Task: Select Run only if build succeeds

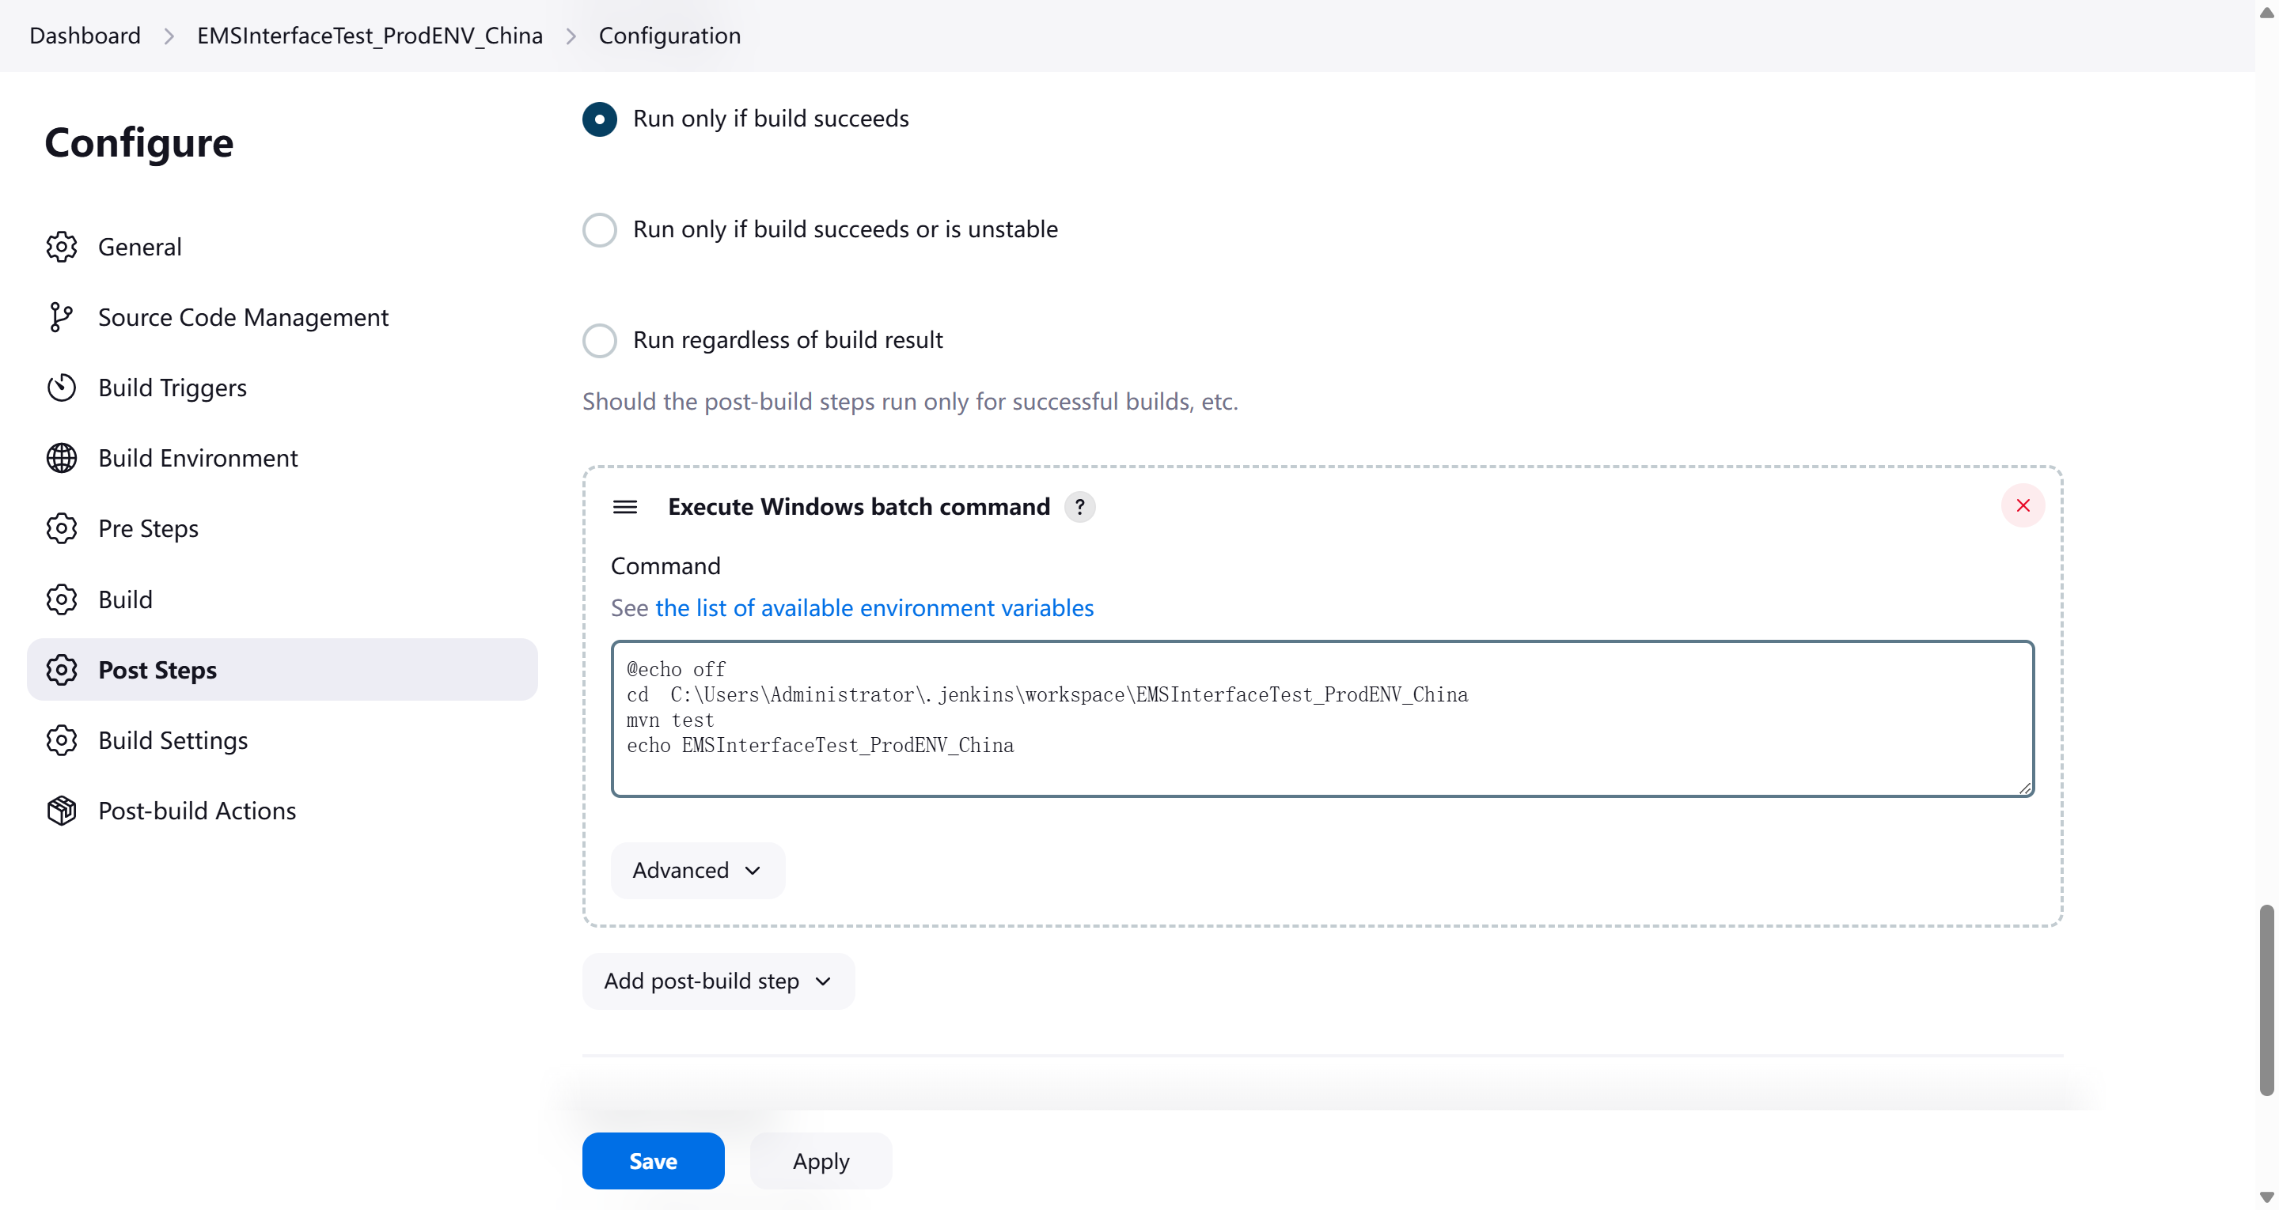Action: pos(599,119)
